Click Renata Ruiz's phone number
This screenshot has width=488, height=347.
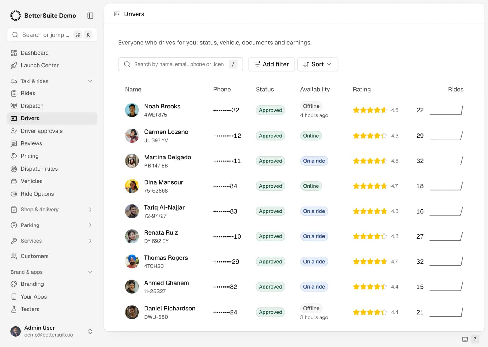(227, 236)
